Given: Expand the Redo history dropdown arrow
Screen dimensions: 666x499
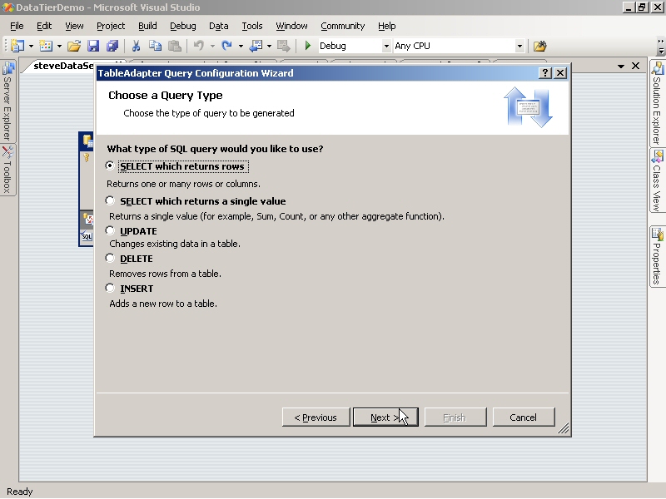Looking at the screenshot, I should pos(241,46).
